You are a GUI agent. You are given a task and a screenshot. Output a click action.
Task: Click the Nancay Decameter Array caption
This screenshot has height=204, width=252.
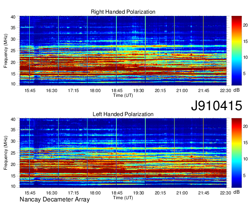[54, 200]
